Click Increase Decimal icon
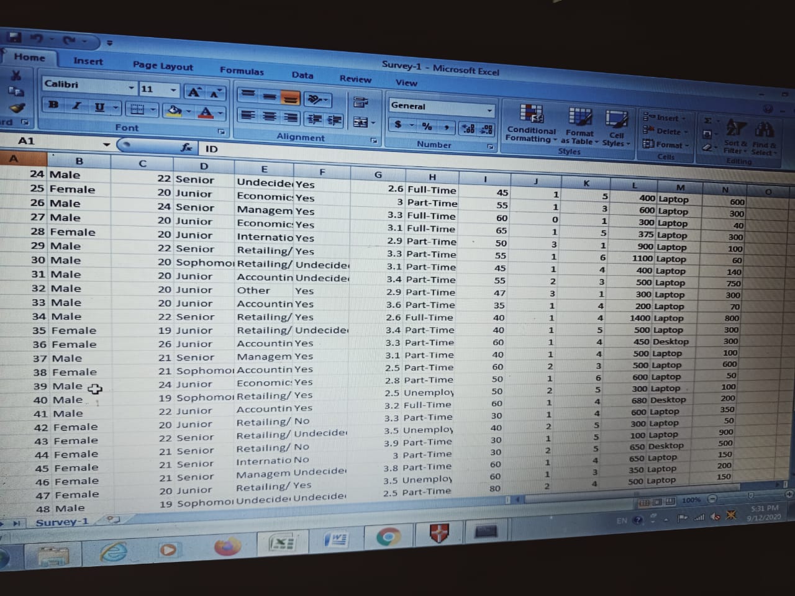The width and height of the screenshot is (795, 596). click(x=468, y=129)
